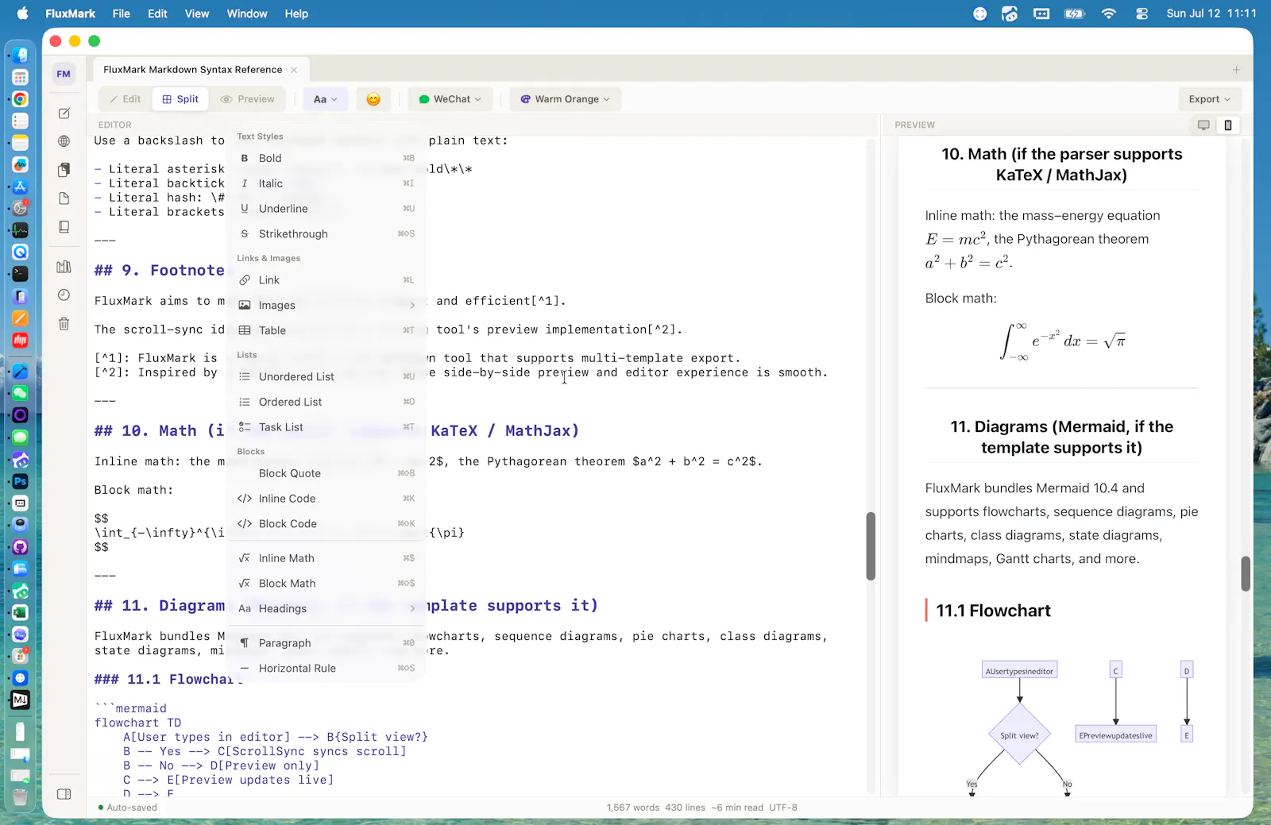Open the clipboard documents sidebar icon

[64, 170]
